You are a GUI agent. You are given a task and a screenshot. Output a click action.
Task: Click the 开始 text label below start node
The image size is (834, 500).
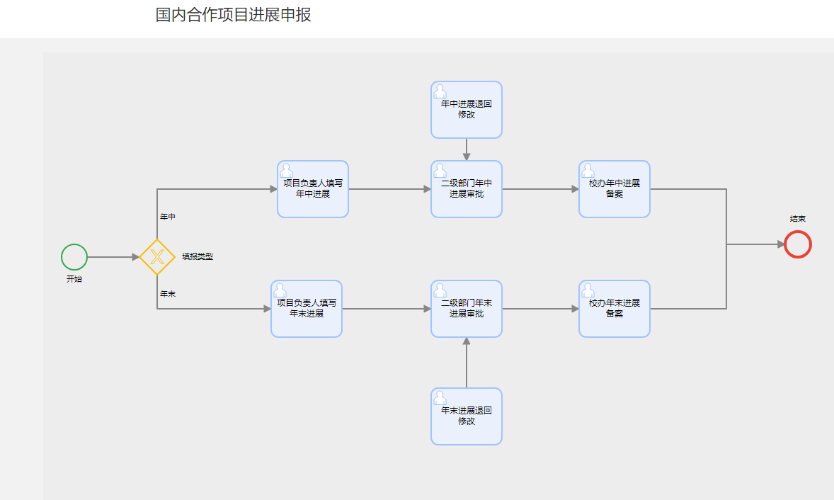coord(74,278)
